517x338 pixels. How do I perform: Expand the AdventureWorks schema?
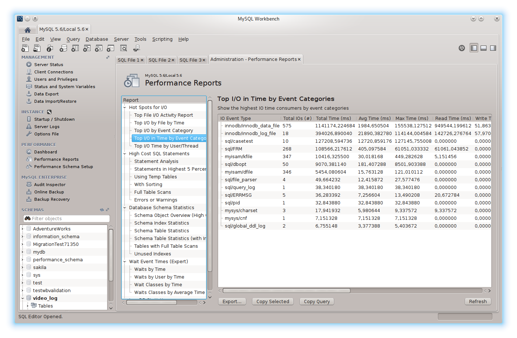(x=23, y=229)
